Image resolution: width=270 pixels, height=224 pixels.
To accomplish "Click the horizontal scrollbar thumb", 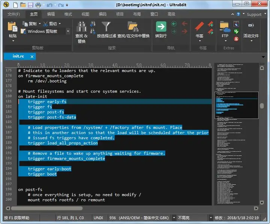I will point(47,208).
